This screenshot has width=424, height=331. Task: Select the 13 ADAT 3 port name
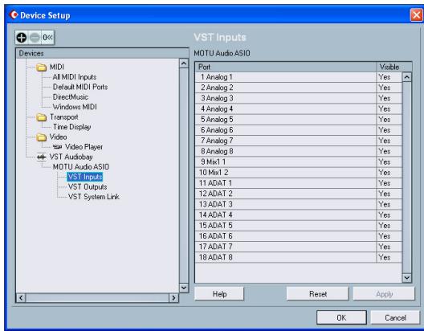pos(216,204)
